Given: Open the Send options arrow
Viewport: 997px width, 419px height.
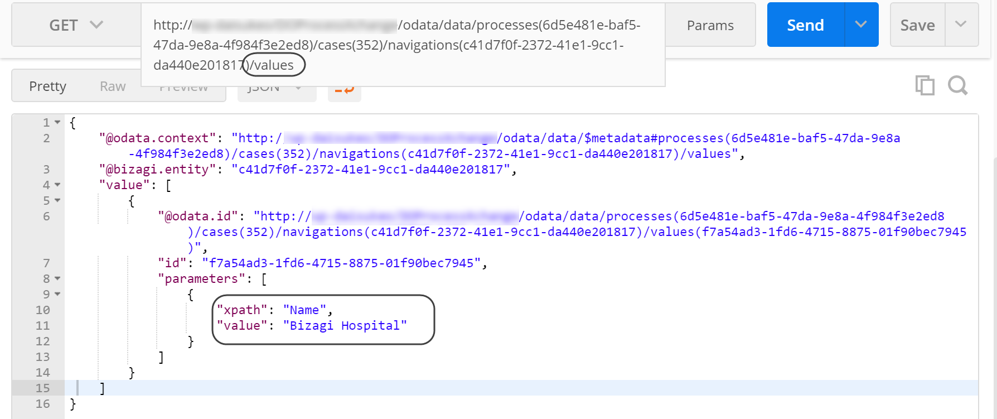Looking at the screenshot, I should click(862, 25).
